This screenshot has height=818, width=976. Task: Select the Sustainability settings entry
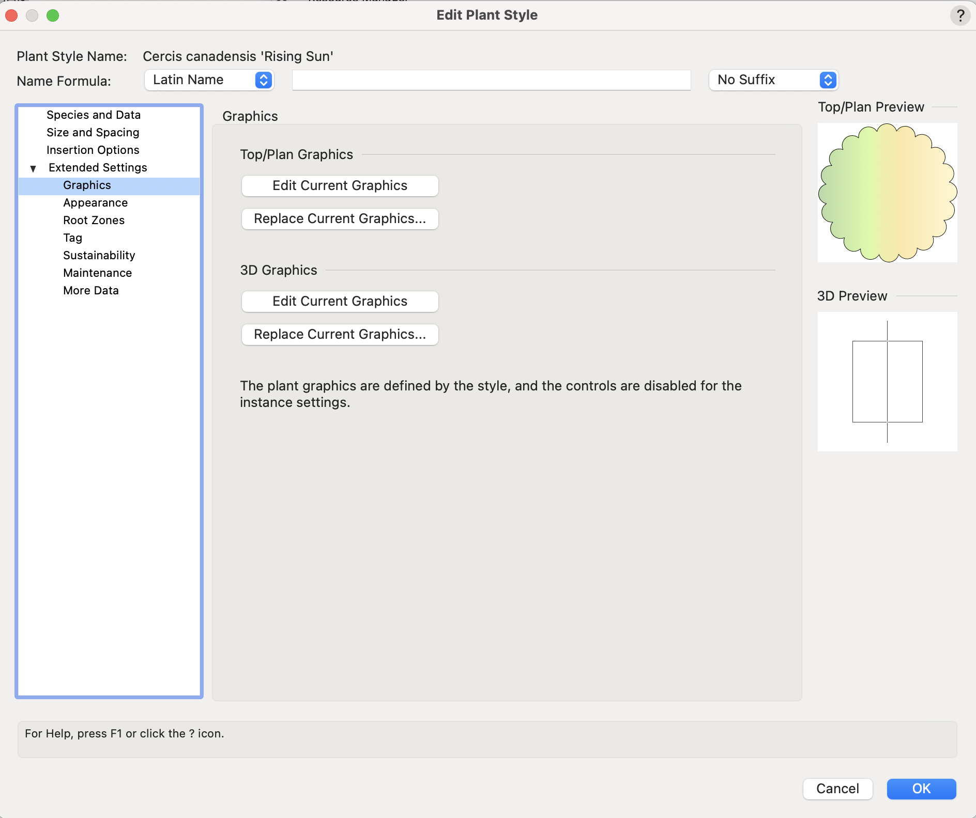coord(99,255)
